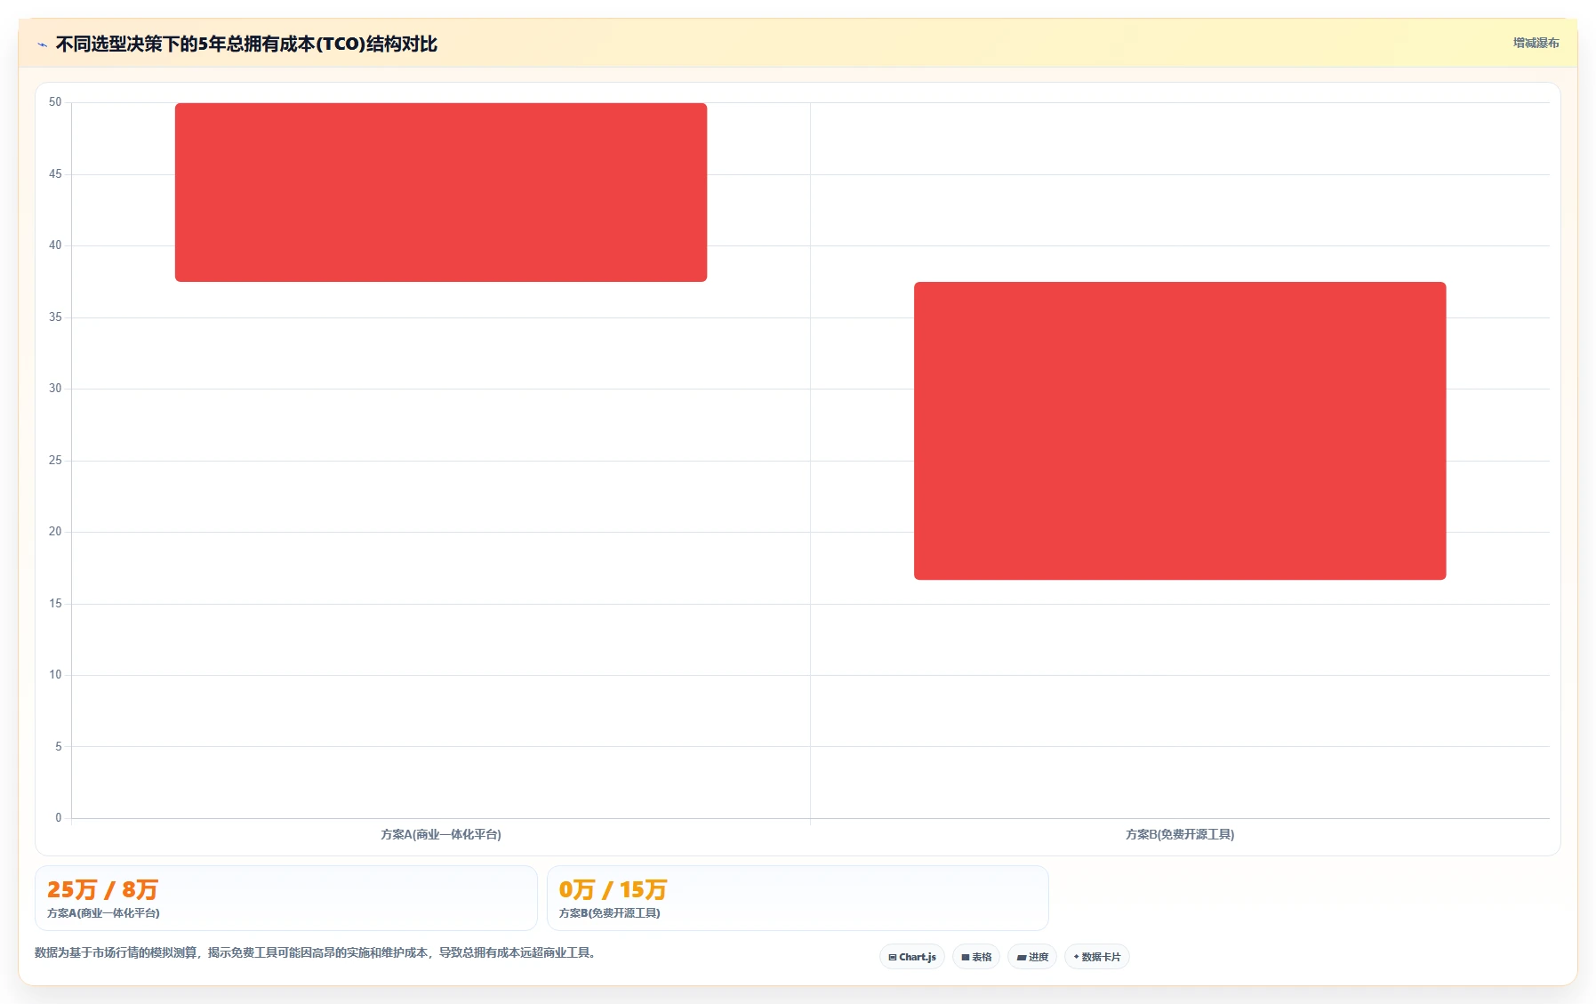This screenshot has width=1596, height=1004.
Task: Click the y-axis tick label 45
Action: [55, 173]
